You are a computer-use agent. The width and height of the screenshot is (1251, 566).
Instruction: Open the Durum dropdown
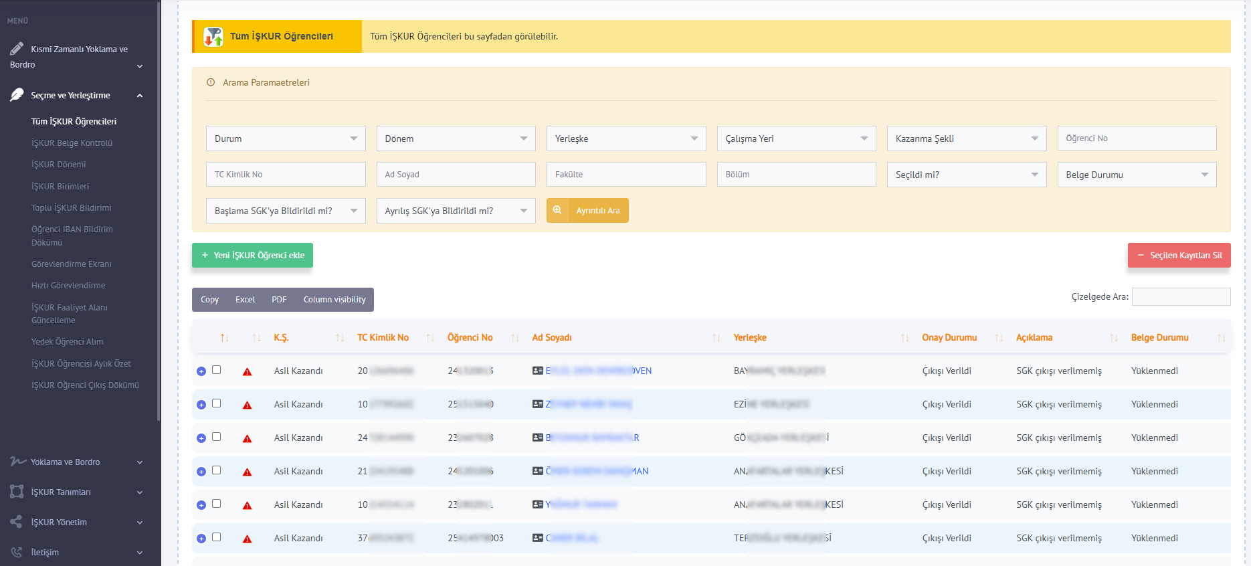click(286, 138)
